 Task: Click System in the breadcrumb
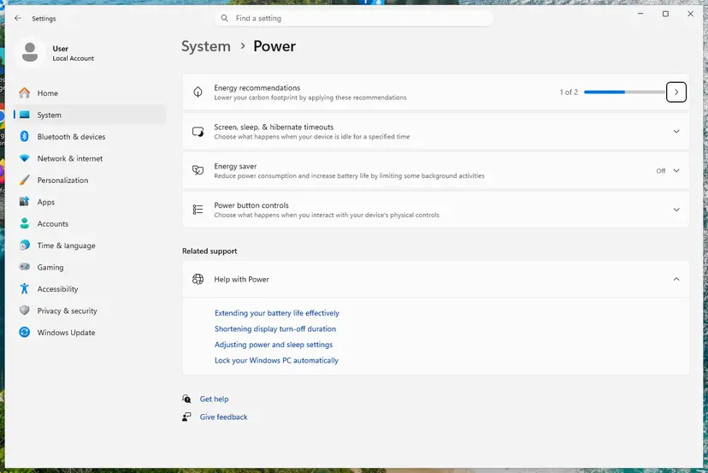[x=206, y=46]
